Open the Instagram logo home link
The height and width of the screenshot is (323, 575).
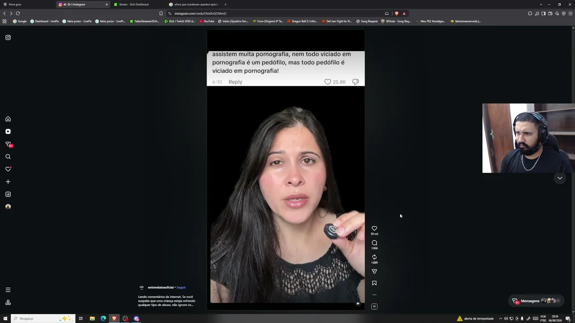(x=8, y=38)
